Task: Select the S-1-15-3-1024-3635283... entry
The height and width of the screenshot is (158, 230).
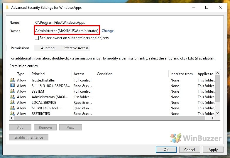Action: (x=112, y=86)
